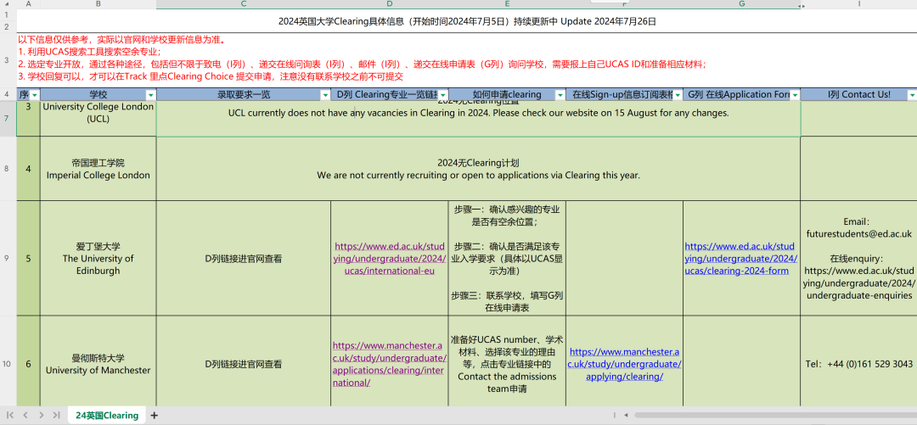Add a new sheet with plus button

[155, 415]
